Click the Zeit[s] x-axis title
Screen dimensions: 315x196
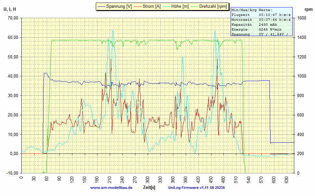click(x=149, y=188)
